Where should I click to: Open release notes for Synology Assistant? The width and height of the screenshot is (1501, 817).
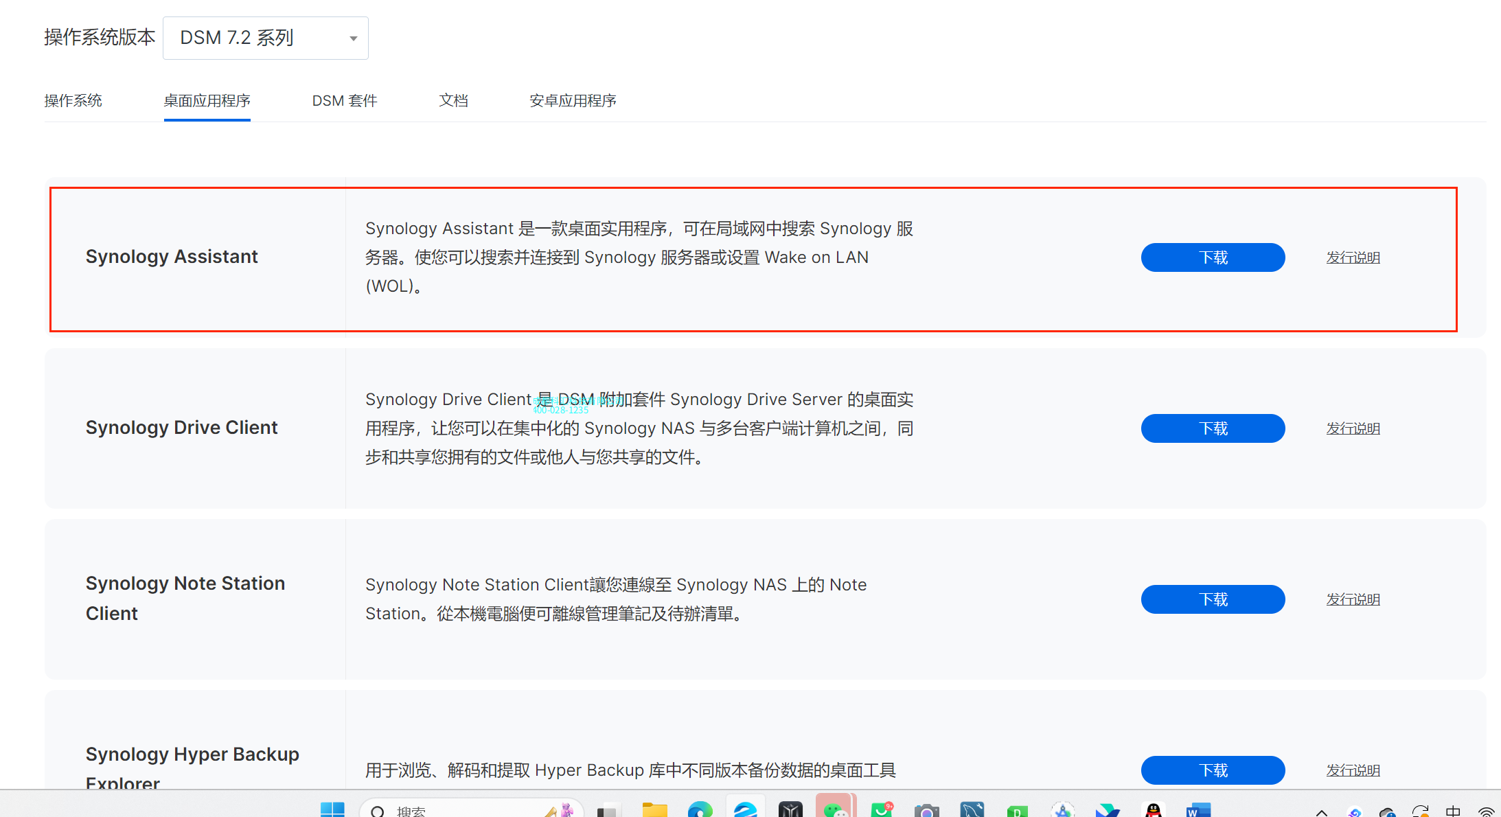tap(1353, 257)
